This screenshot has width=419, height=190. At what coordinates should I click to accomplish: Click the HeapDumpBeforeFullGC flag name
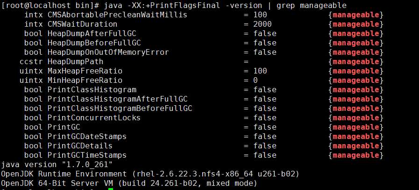(94, 43)
